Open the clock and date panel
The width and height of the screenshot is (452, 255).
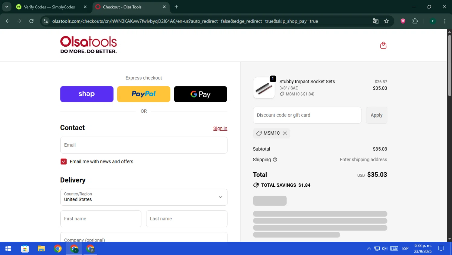pyautogui.click(x=423, y=249)
